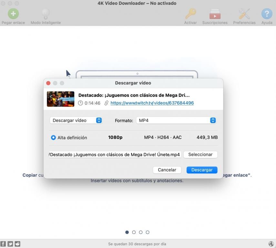Open Activar key icon

click(x=190, y=14)
